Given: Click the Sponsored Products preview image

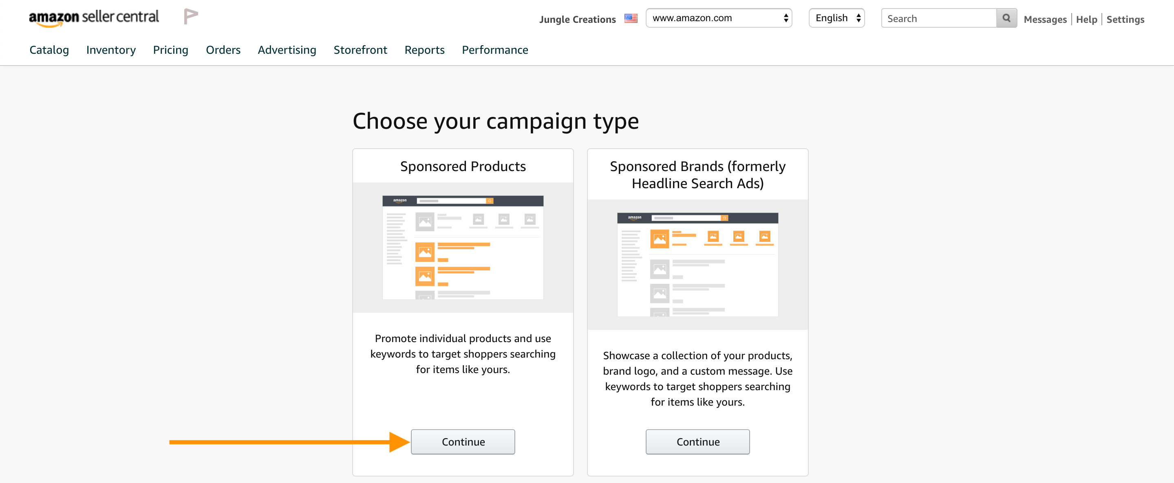Looking at the screenshot, I should (463, 247).
